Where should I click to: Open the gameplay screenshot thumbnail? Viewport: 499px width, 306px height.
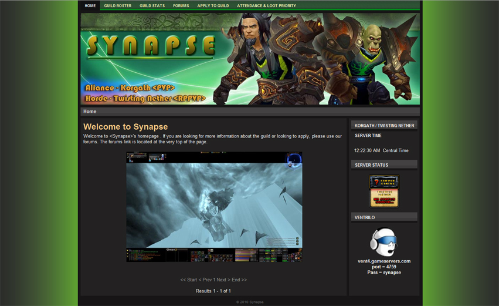pyautogui.click(x=214, y=207)
